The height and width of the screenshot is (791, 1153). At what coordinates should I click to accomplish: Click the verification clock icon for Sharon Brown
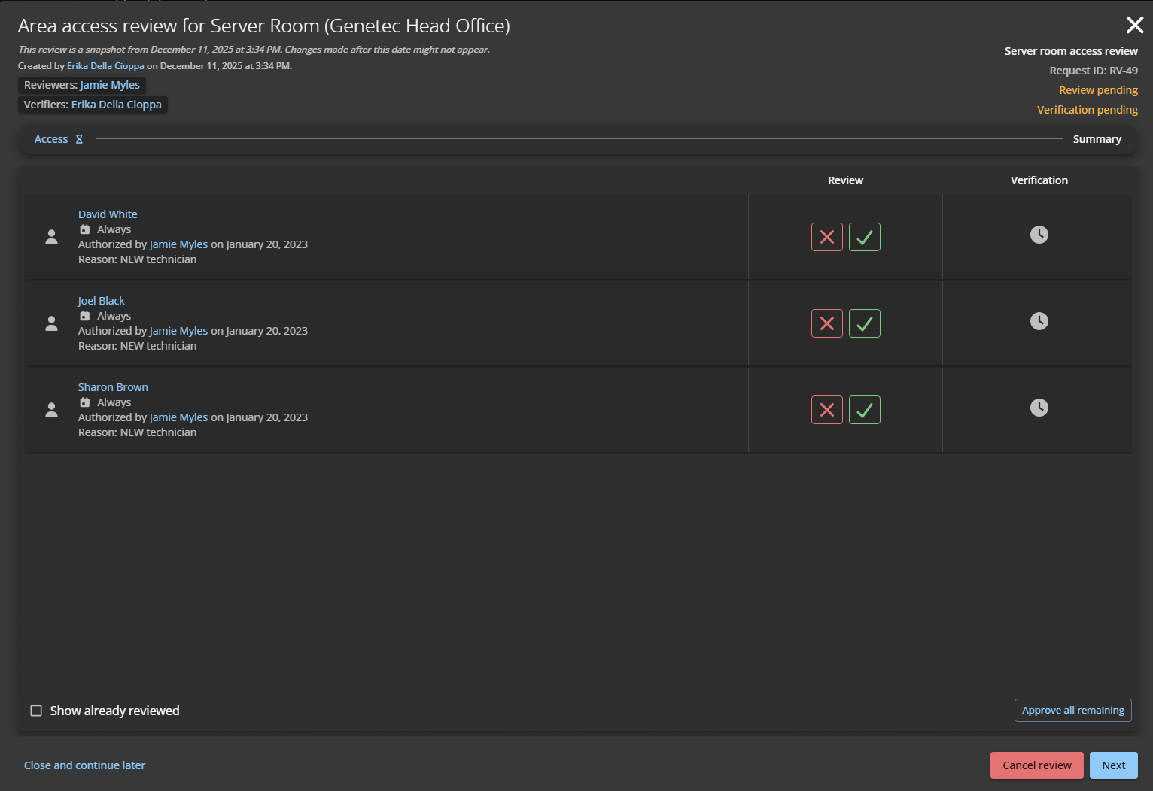[x=1039, y=407]
